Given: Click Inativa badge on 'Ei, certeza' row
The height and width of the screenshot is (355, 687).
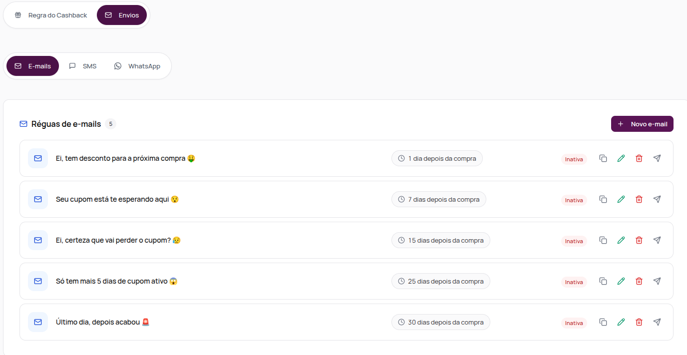Looking at the screenshot, I should click(574, 241).
